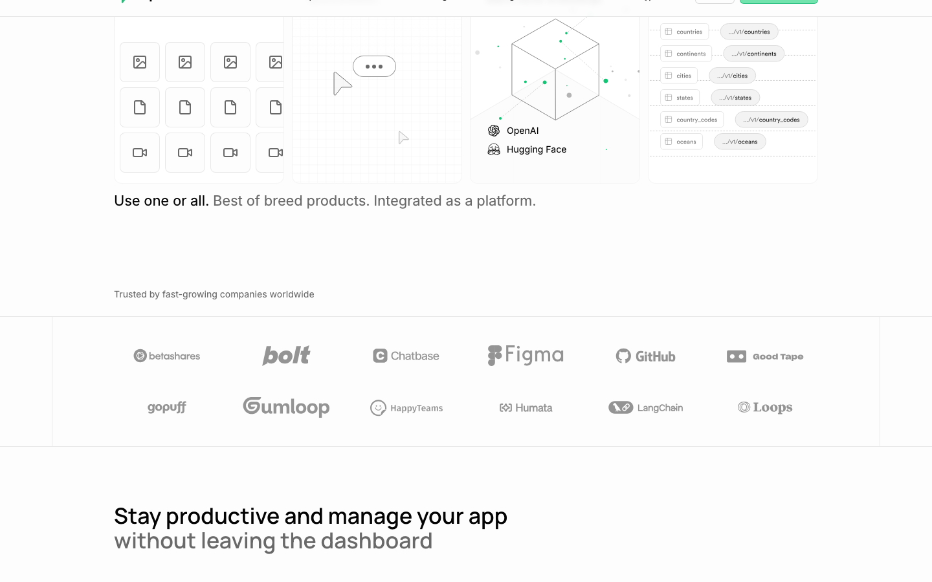
Task: Open the Humata logo
Action: click(x=526, y=407)
